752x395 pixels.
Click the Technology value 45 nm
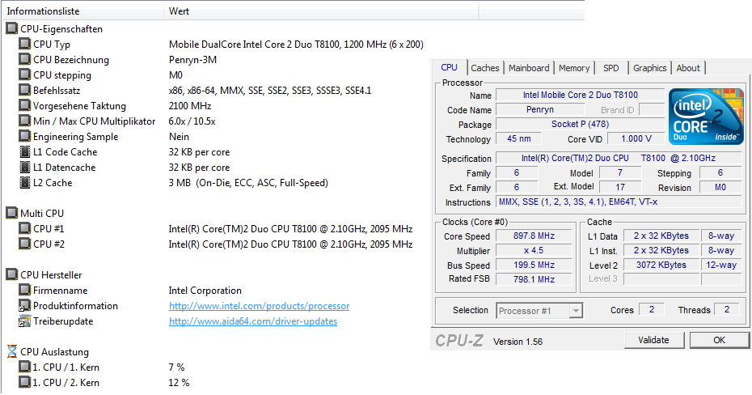tap(519, 138)
